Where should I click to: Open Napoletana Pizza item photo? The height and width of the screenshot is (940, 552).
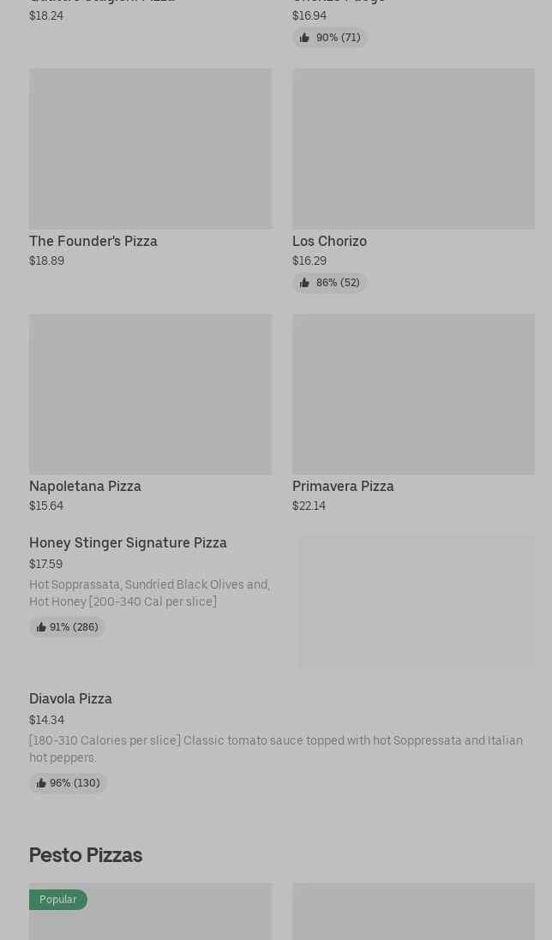[150, 393]
